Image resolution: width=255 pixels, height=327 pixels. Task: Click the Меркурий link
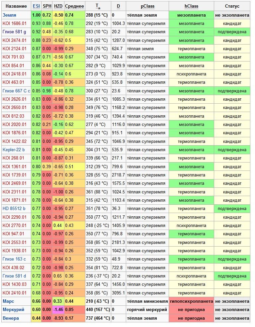coord(13,309)
